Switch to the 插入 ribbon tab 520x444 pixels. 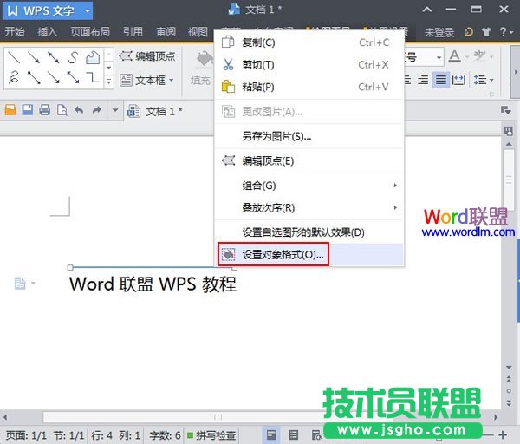(47, 32)
